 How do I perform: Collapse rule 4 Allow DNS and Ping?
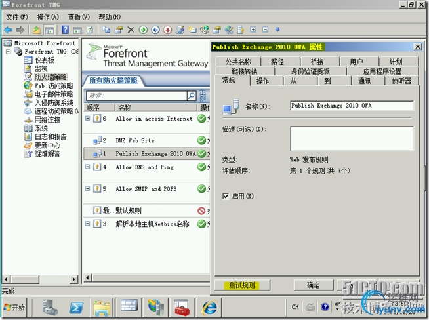[87, 167]
